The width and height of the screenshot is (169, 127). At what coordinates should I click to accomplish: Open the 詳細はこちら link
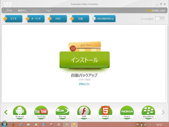tap(84, 84)
